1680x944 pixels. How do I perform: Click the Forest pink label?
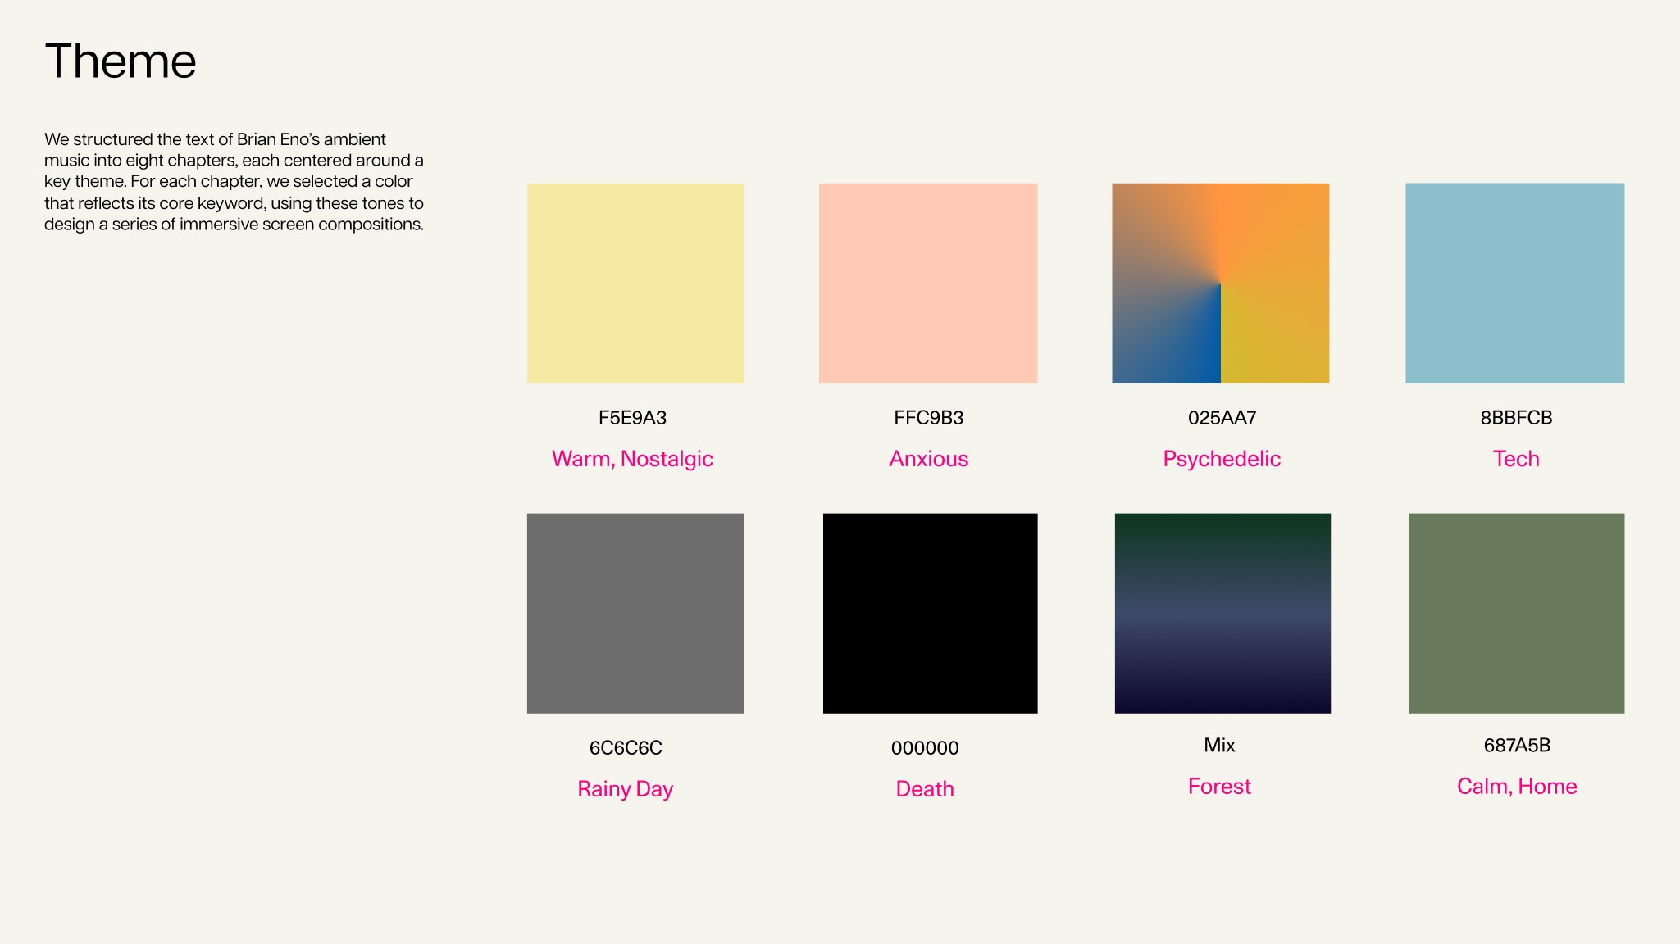1219,787
